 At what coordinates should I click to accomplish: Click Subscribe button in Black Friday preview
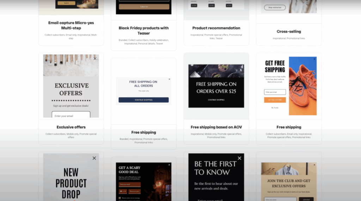click(144, 7)
